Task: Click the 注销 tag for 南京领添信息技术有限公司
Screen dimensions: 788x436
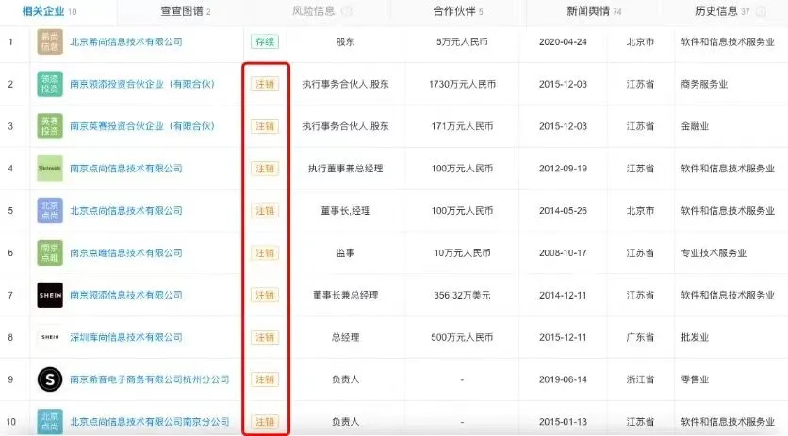Action: tap(265, 295)
